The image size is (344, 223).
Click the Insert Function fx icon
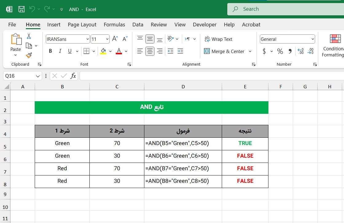coord(73,76)
